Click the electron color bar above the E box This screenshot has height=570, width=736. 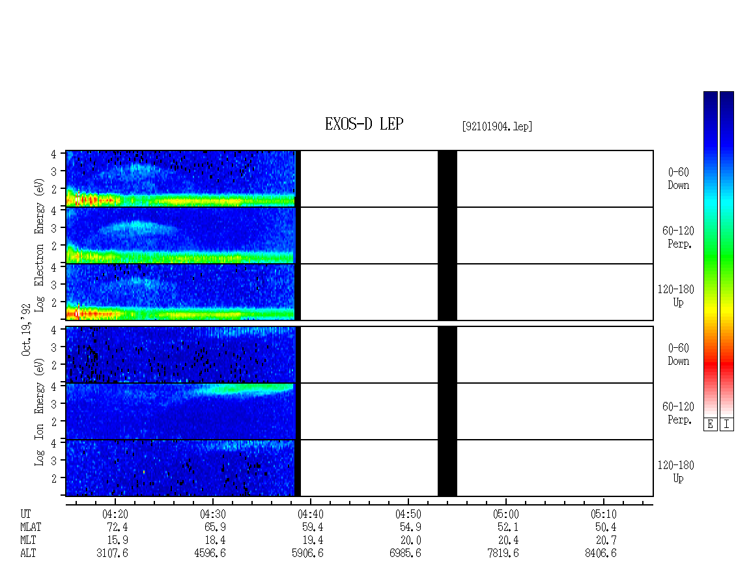click(x=710, y=254)
